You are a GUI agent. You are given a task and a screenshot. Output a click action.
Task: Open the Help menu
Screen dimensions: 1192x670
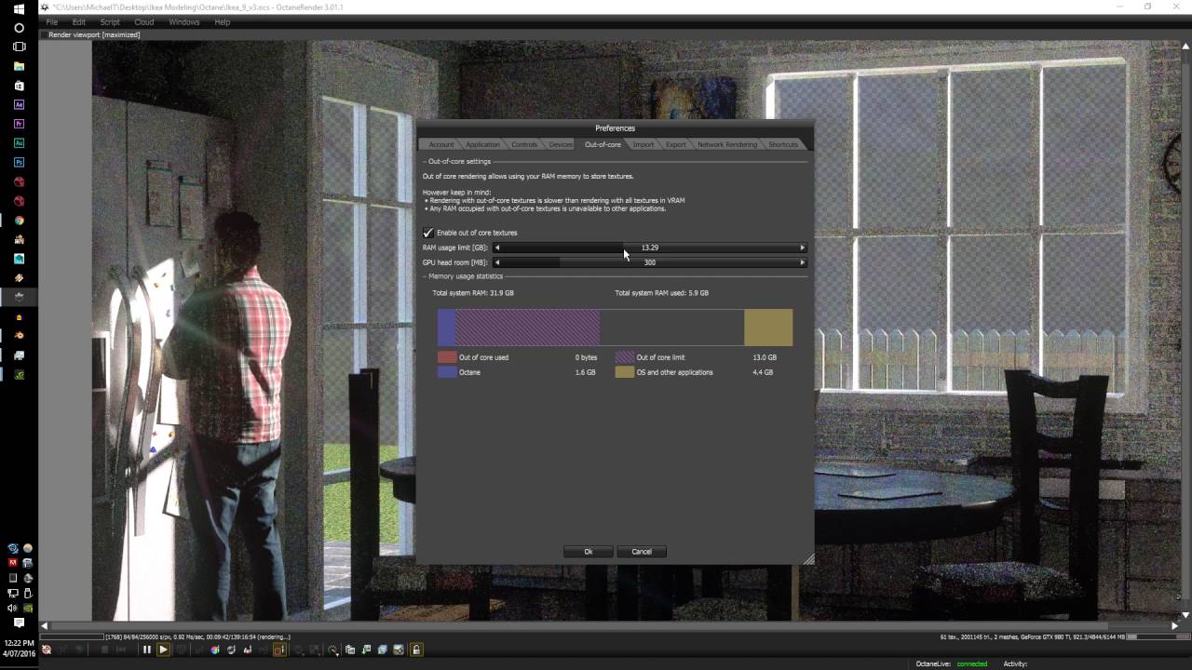click(223, 22)
